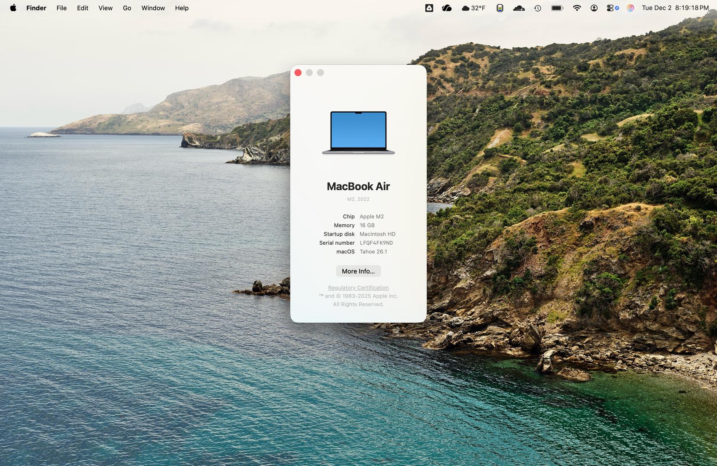Image resolution: width=717 pixels, height=466 pixels.
Task: Open the Help menu
Action: coord(182,8)
